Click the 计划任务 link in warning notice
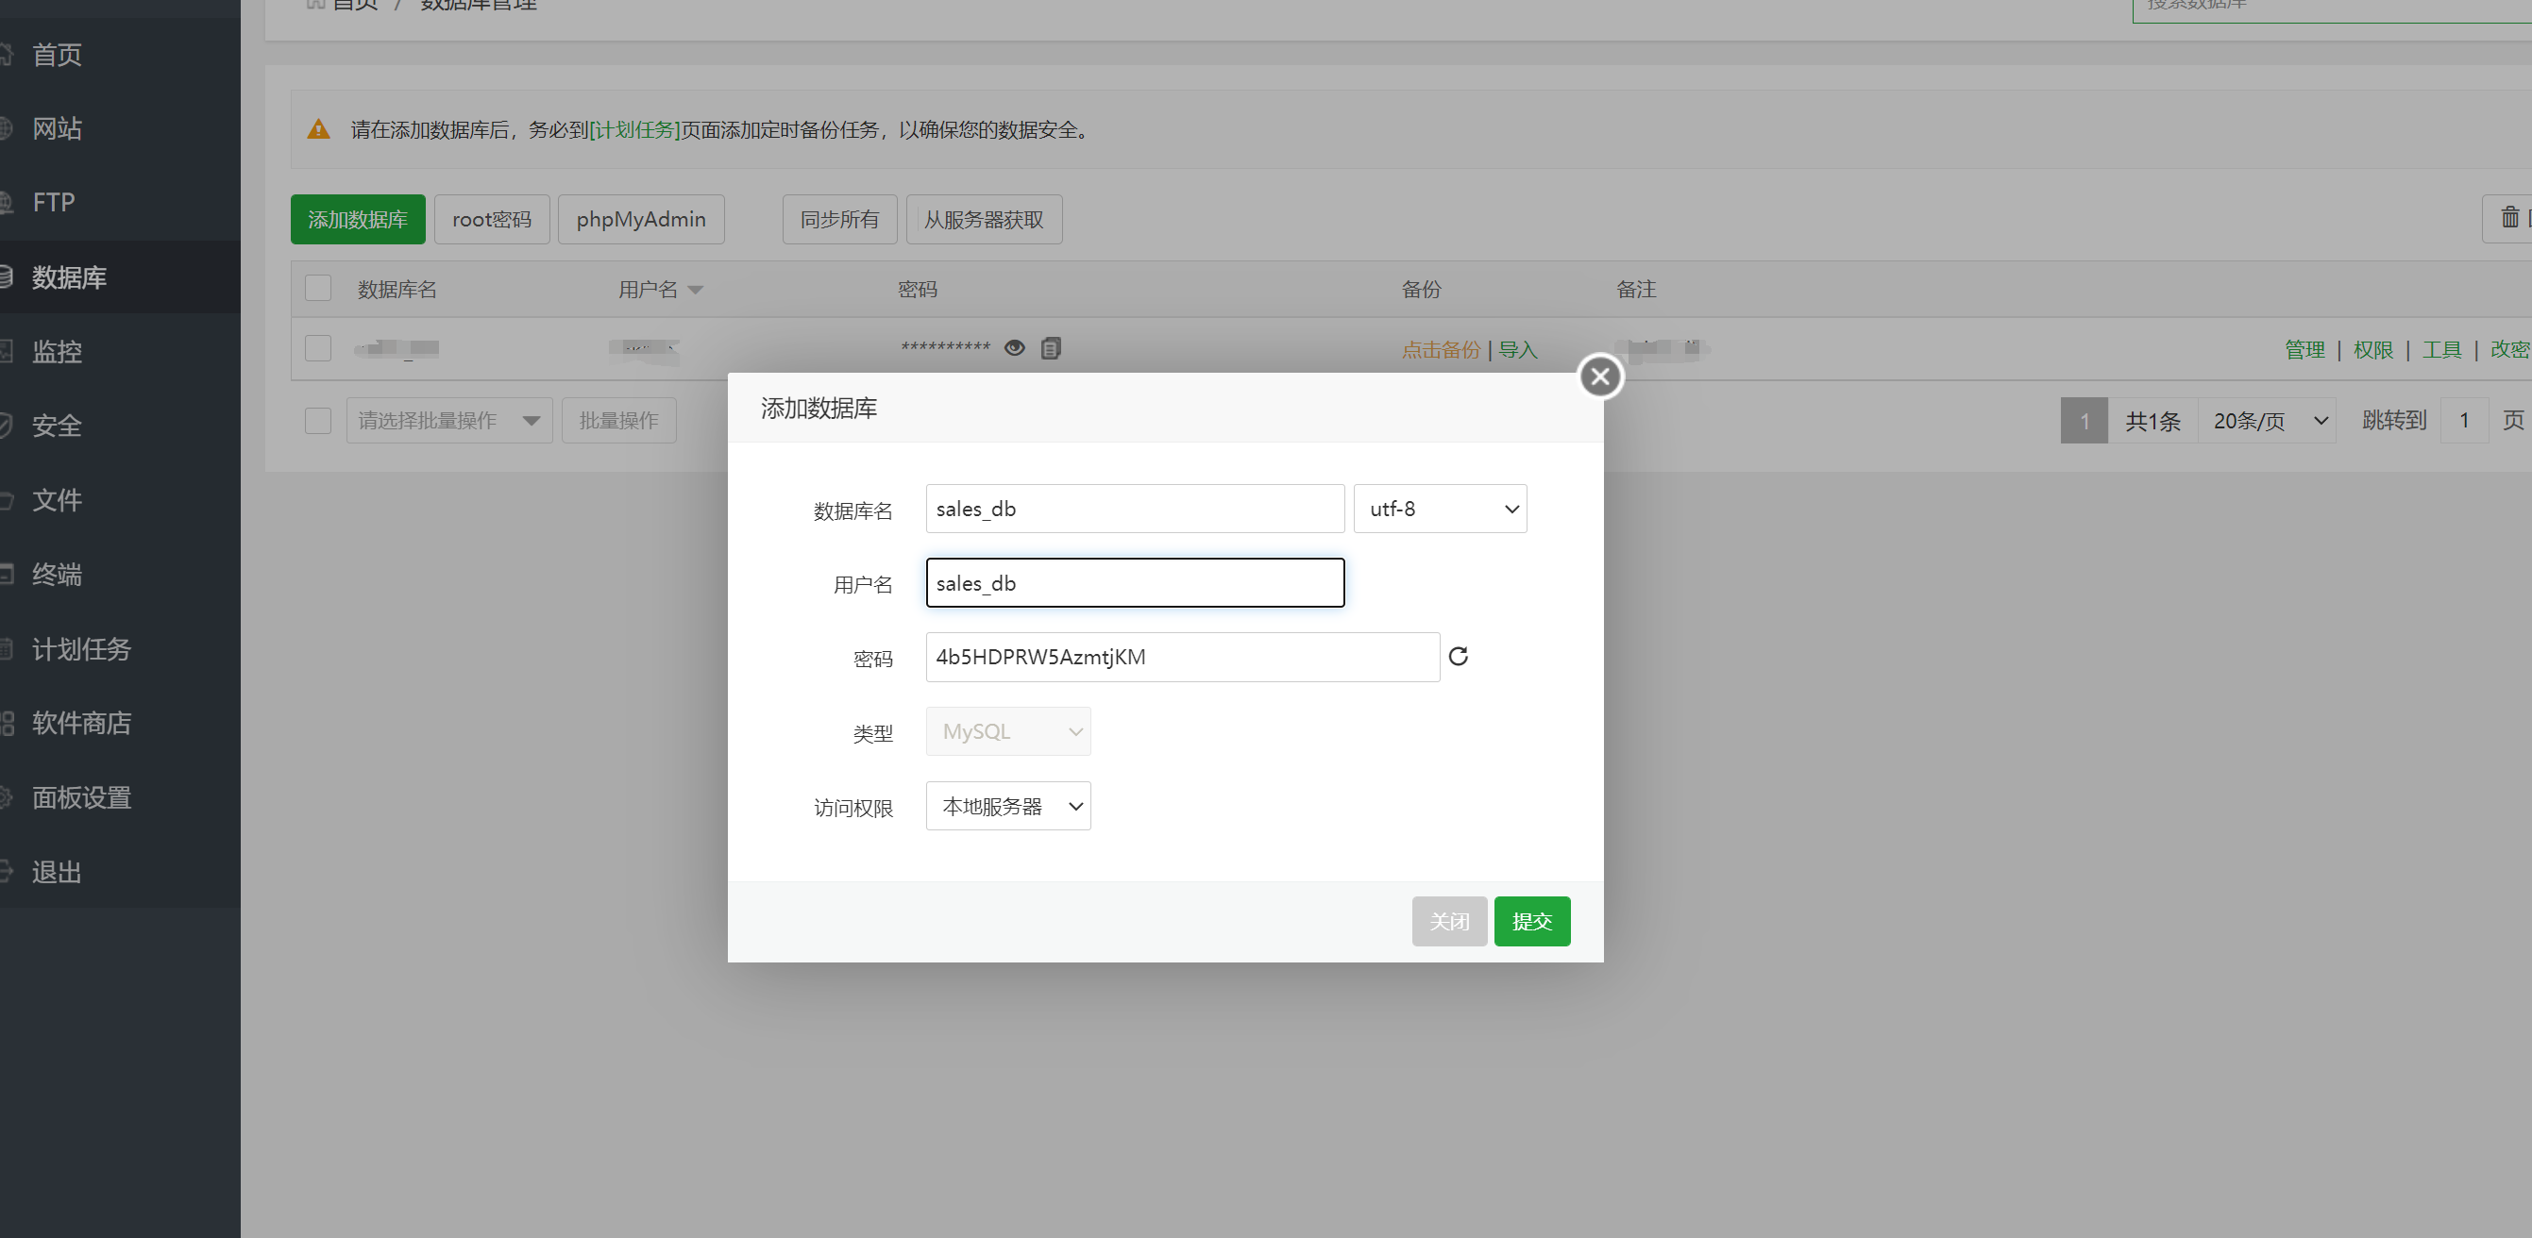The width and height of the screenshot is (2532, 1238). point(634,129)
